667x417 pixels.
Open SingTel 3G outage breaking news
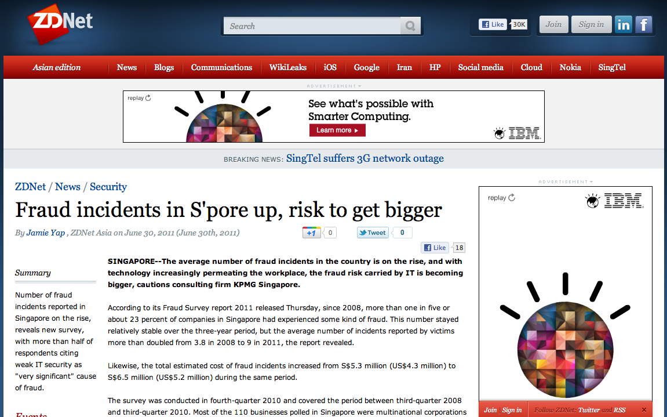pos(365,158)
